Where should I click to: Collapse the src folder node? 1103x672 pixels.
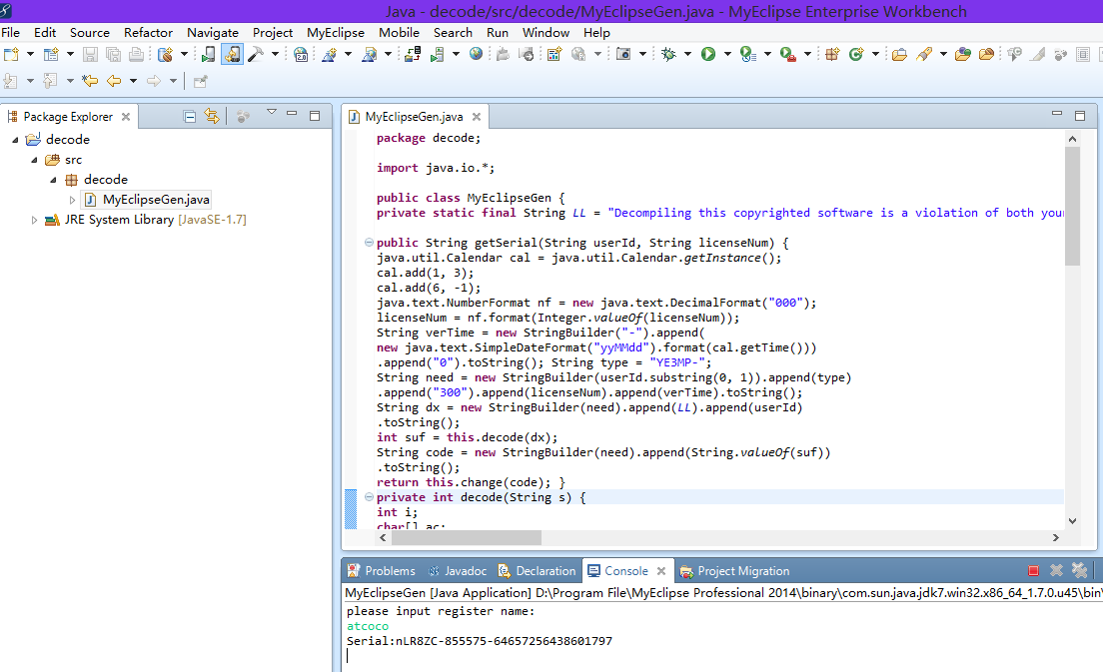34,160
